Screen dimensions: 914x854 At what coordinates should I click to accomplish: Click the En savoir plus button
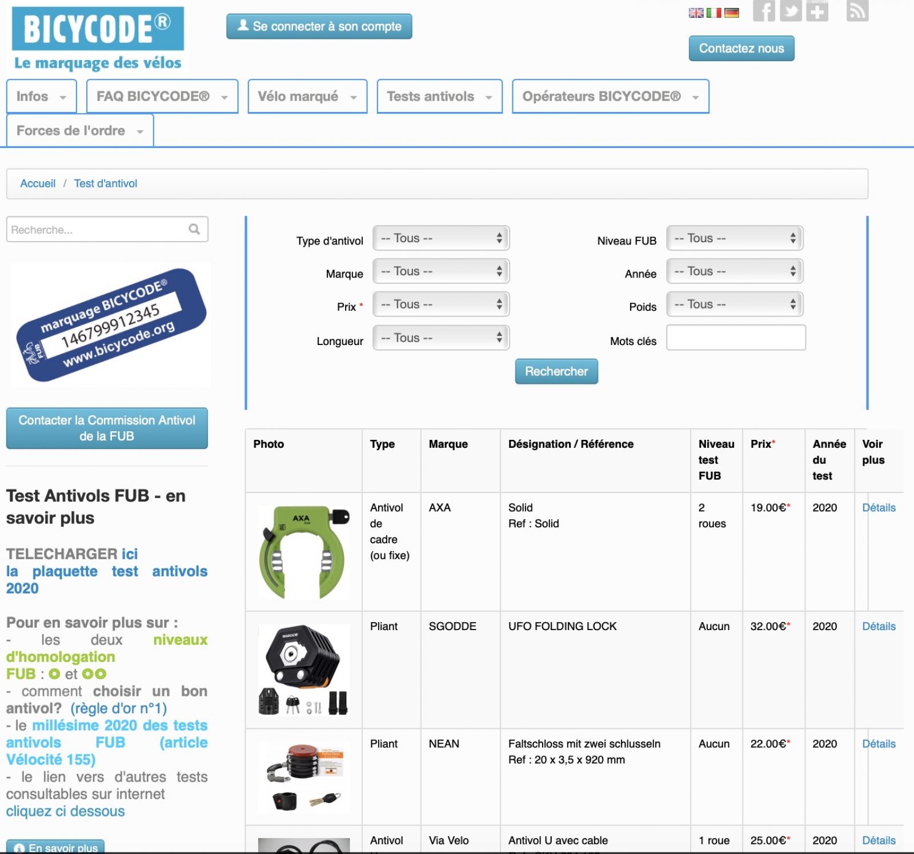(x=55, y=847)
